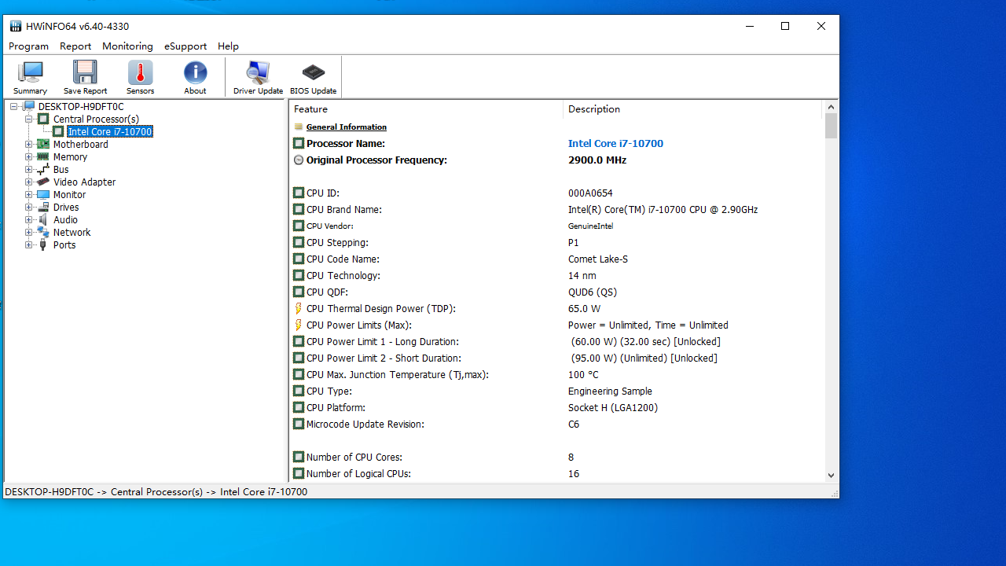
Task: Expand the Drives tree node
Action: (29, 208)
